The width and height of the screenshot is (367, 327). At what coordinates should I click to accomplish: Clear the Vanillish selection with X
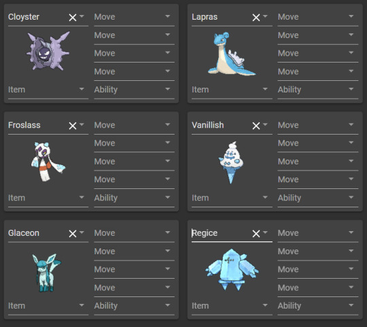256,126
